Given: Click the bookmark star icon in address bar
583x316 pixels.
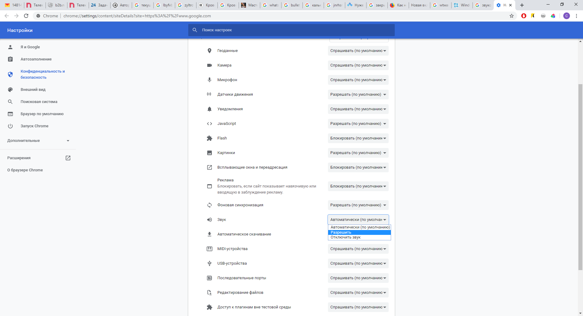Looking at the screenshot, I should pos(512,16).
